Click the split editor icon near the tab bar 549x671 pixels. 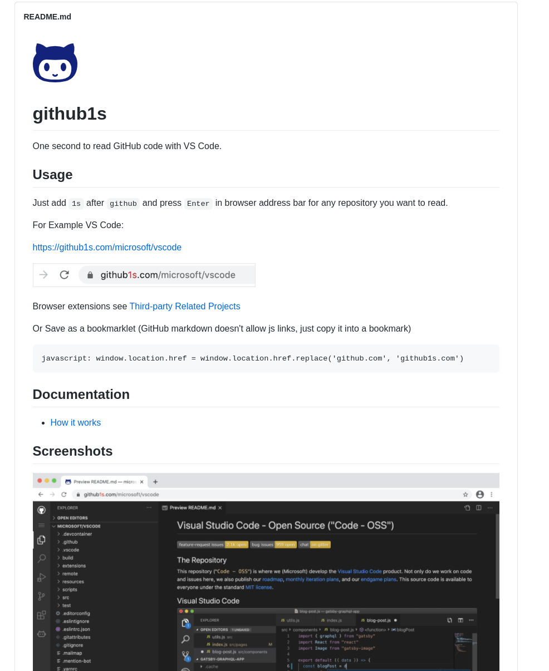(x=478, y=507)
